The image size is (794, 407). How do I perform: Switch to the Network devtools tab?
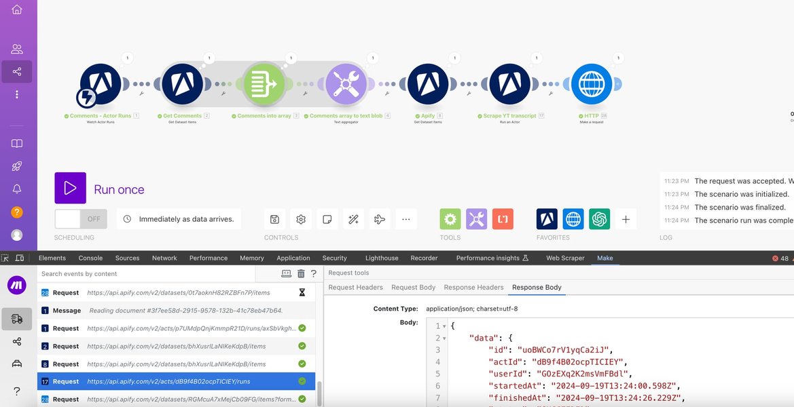click(x=164, y=258)
